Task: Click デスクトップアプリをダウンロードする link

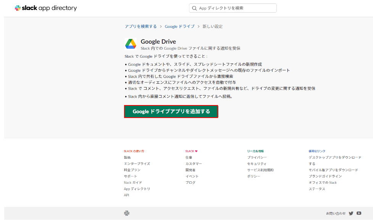Action: [334, 157]
